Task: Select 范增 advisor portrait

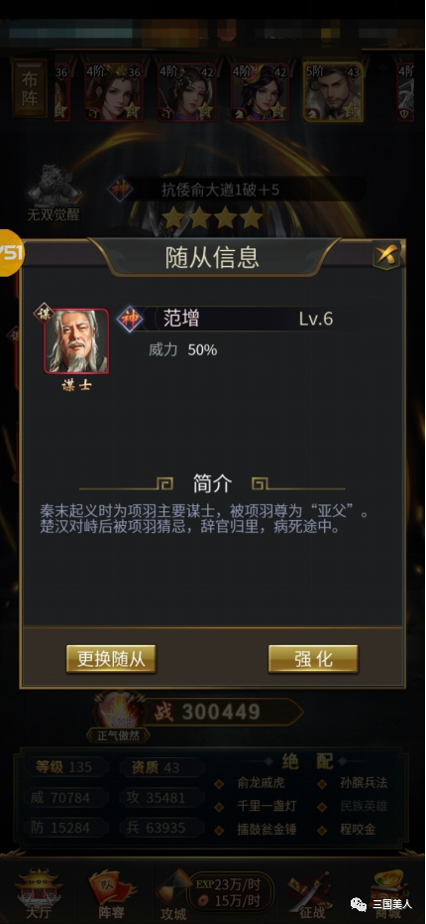Action: click(76, 341)
